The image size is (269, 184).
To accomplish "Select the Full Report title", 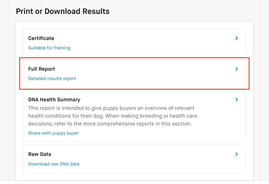I will click(x=42, y=69).
